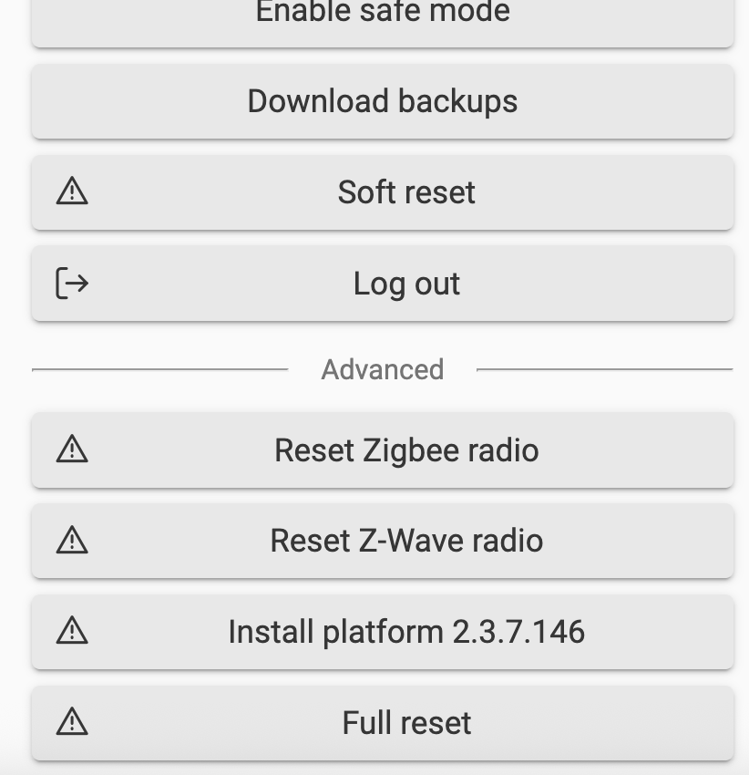Image resolution: width=749 pixels, height=775 pixels.
Task: Click the exclamation triangle on the Full reset row
Action: click(x=72, y=722)
